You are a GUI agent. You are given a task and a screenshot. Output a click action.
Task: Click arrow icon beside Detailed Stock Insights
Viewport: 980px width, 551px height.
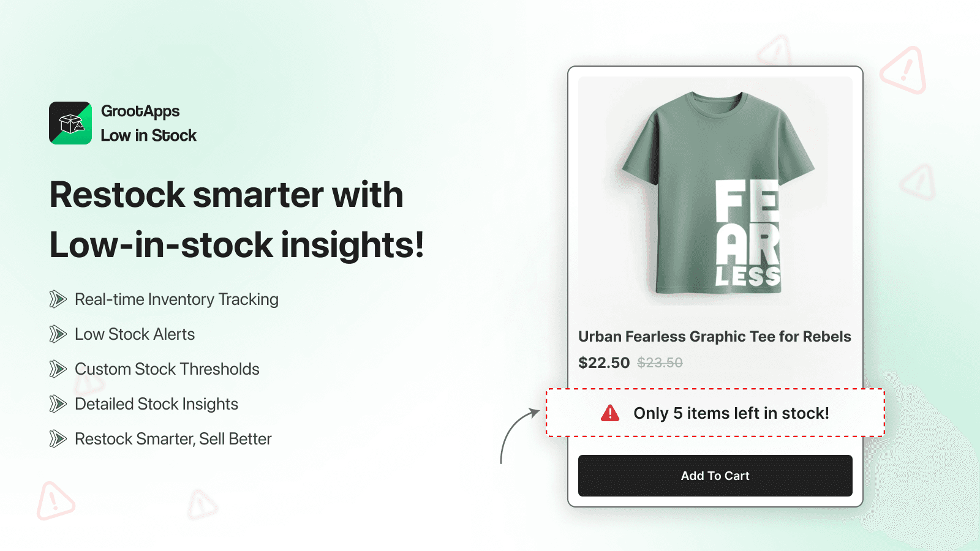[58, 404]
